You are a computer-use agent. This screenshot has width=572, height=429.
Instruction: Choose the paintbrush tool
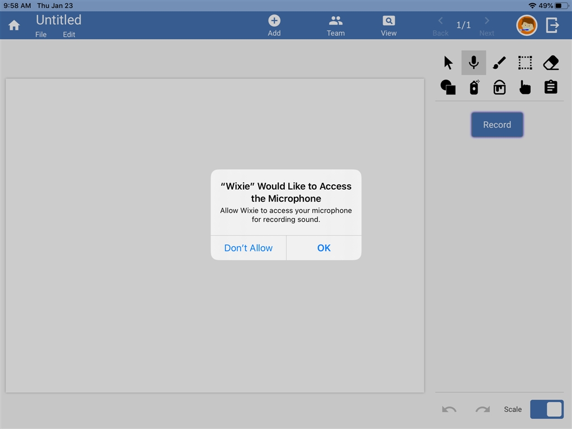[499, 63]
